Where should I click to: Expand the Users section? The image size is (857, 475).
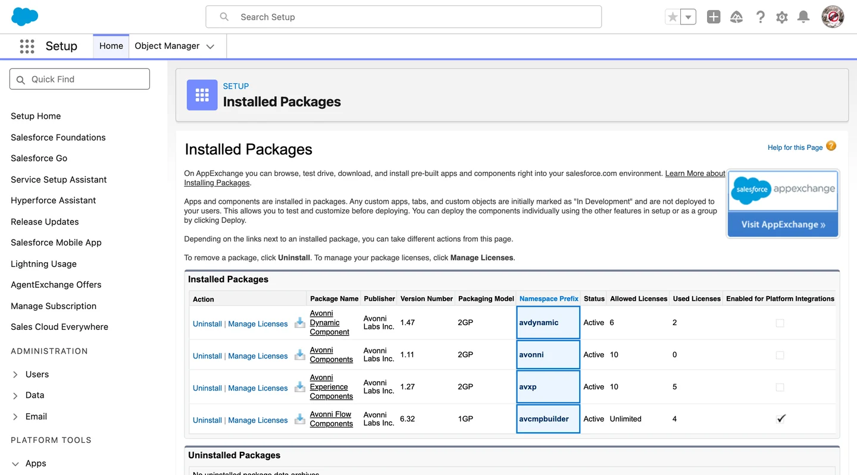(15, 375)
